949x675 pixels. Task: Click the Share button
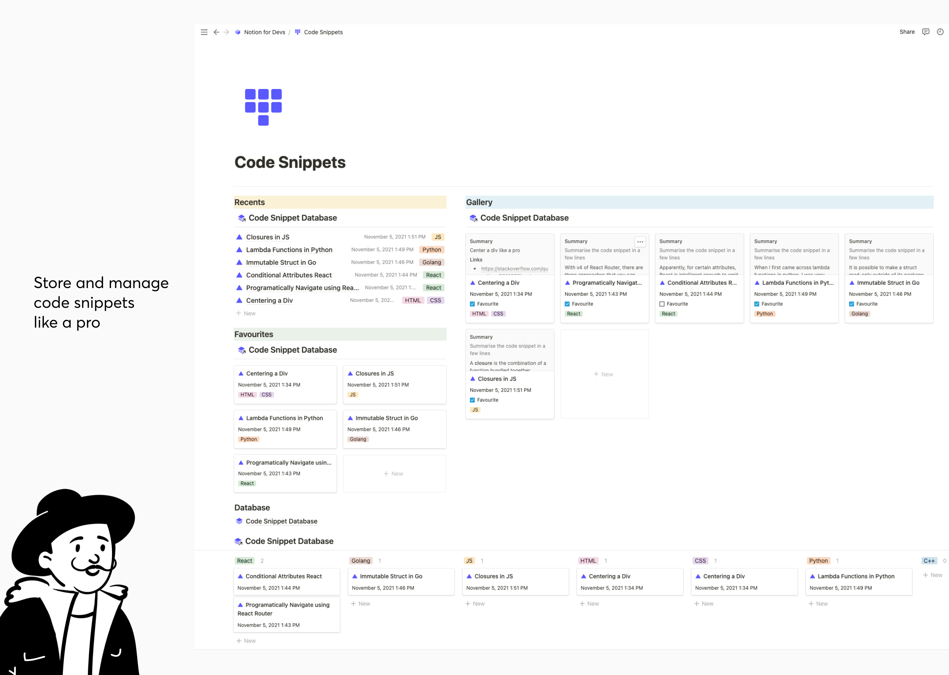(x=907, y=32)
